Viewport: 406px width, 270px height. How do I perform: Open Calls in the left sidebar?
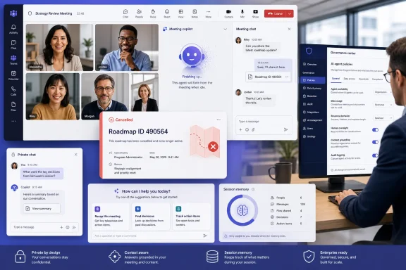[13, 91]
